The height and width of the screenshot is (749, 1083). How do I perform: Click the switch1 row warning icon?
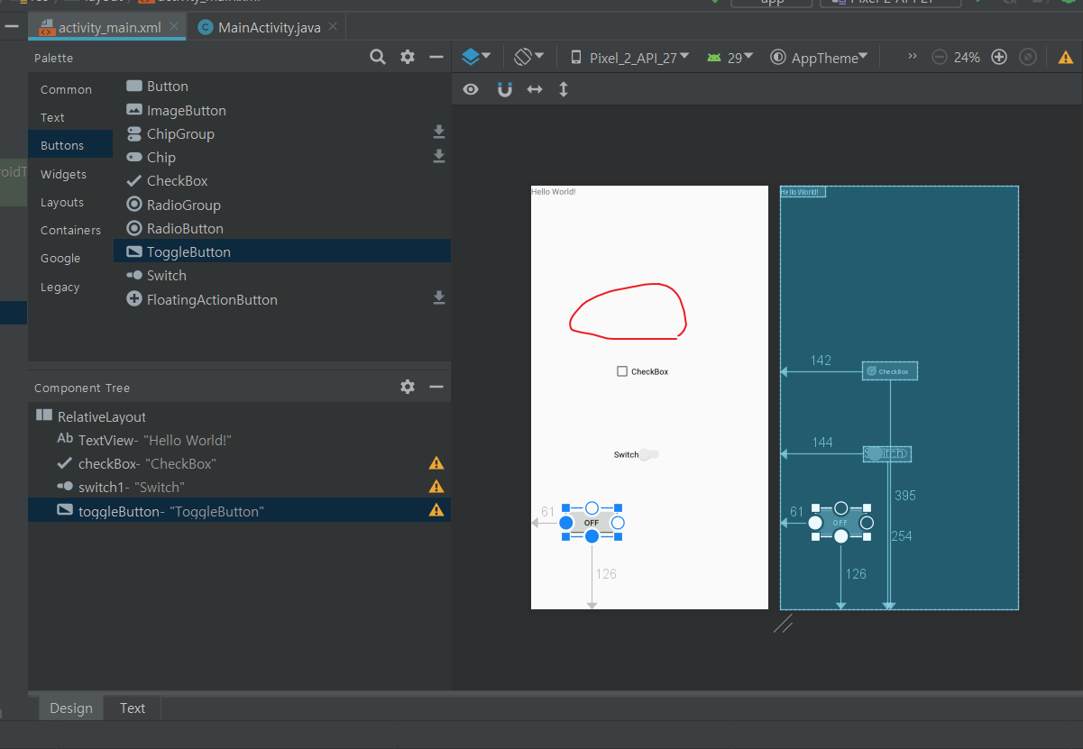[x=436, y=487]
